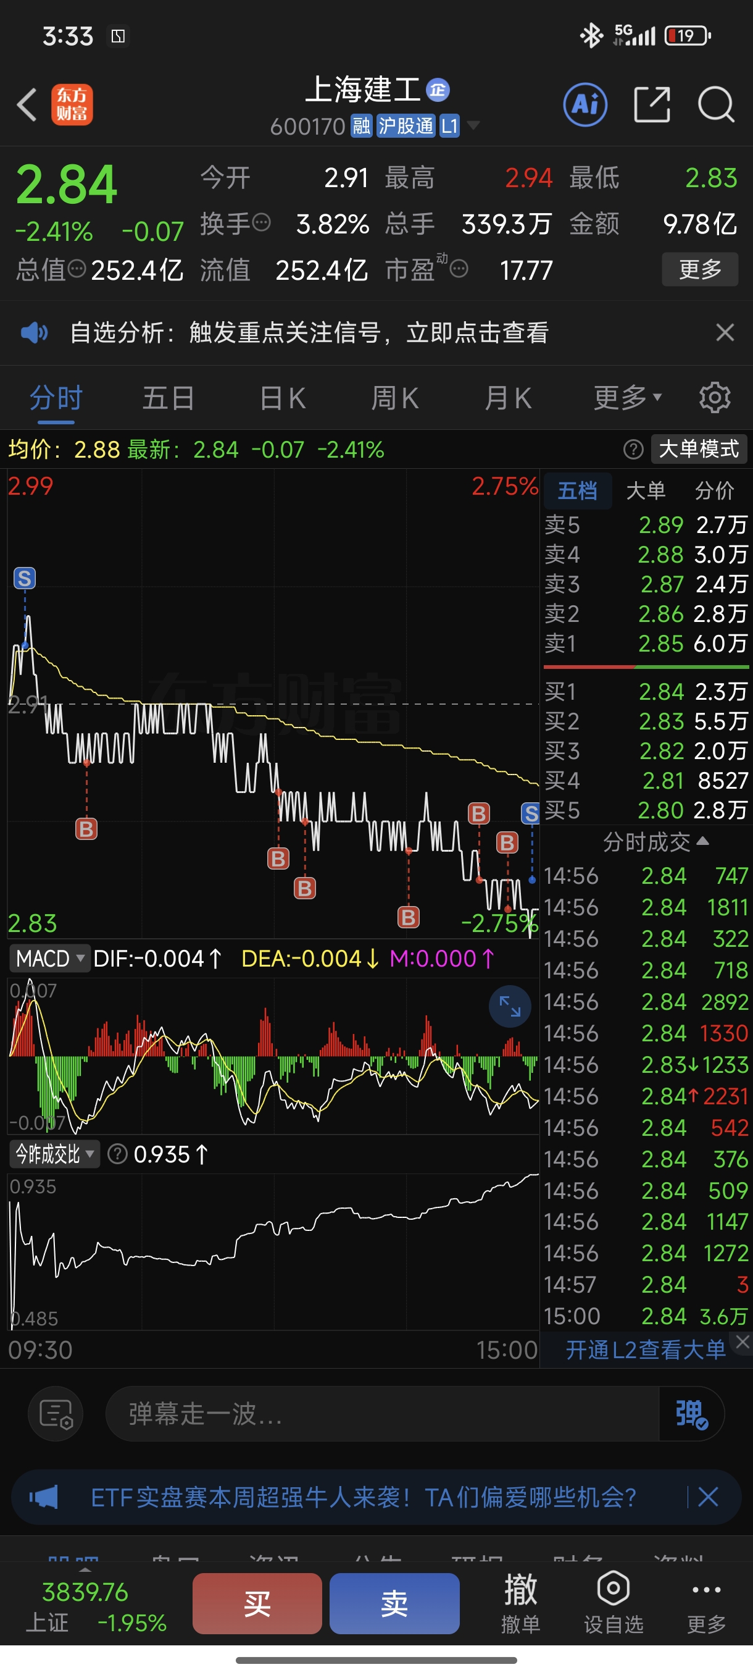Tap the 总值 info icon

pyautogui.click(x=77, y=269)
